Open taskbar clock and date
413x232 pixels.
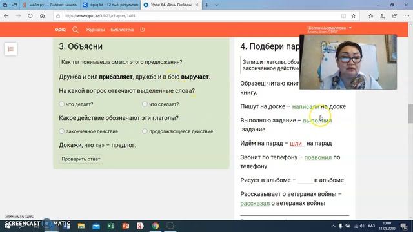click(x=387, y=226)
